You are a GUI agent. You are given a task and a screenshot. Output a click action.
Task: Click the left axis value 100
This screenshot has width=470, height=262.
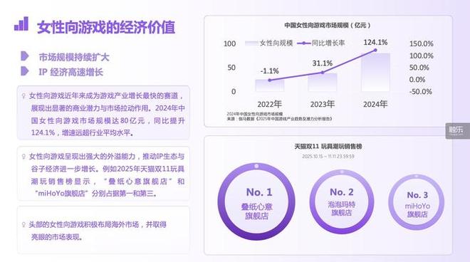229,43
